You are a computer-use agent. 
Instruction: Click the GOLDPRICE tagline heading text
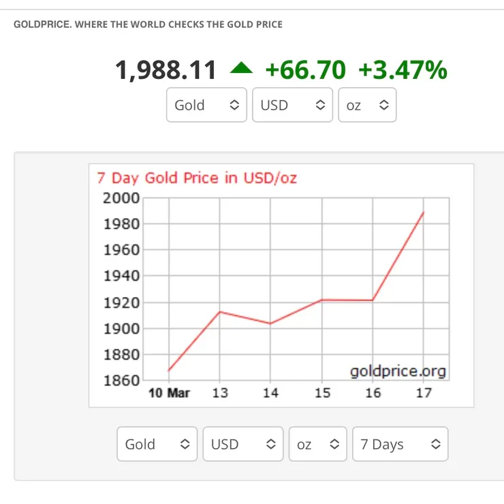(x=148, y=25)
